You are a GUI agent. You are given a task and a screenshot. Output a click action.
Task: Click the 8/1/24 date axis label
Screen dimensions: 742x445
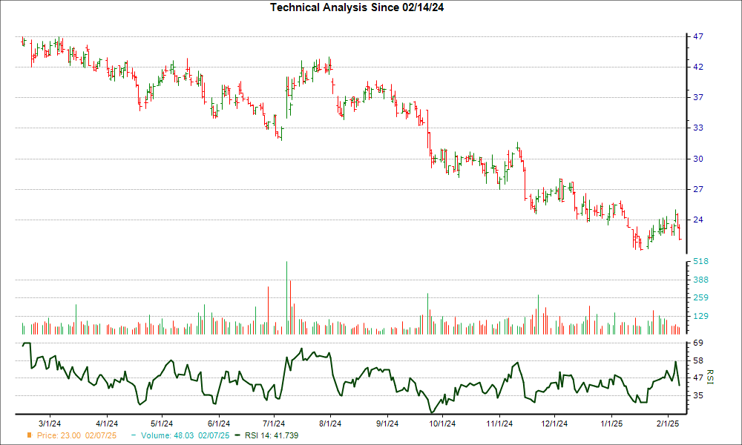coord(330,423)
